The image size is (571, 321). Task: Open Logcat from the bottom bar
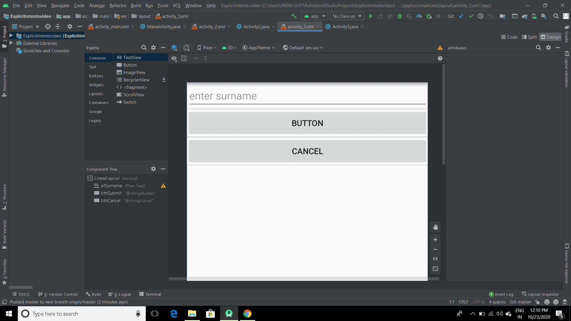pos(120,294)
